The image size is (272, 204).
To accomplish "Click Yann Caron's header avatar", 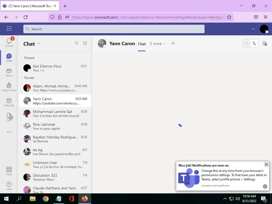I will pyautogui.click(x=102, y=43).
